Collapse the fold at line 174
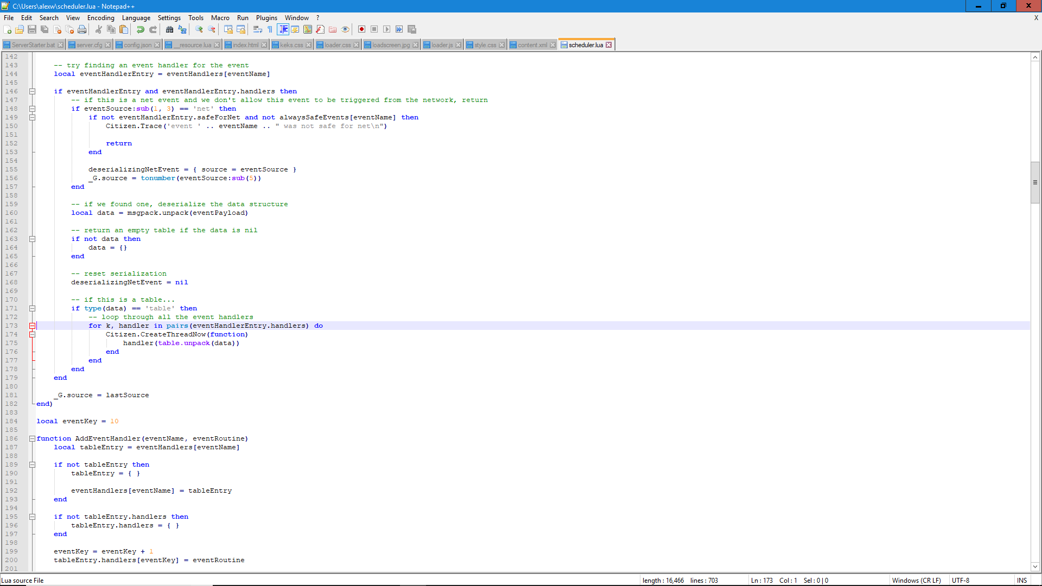This screenshot has width=1042, height=586. coord(33,334)
